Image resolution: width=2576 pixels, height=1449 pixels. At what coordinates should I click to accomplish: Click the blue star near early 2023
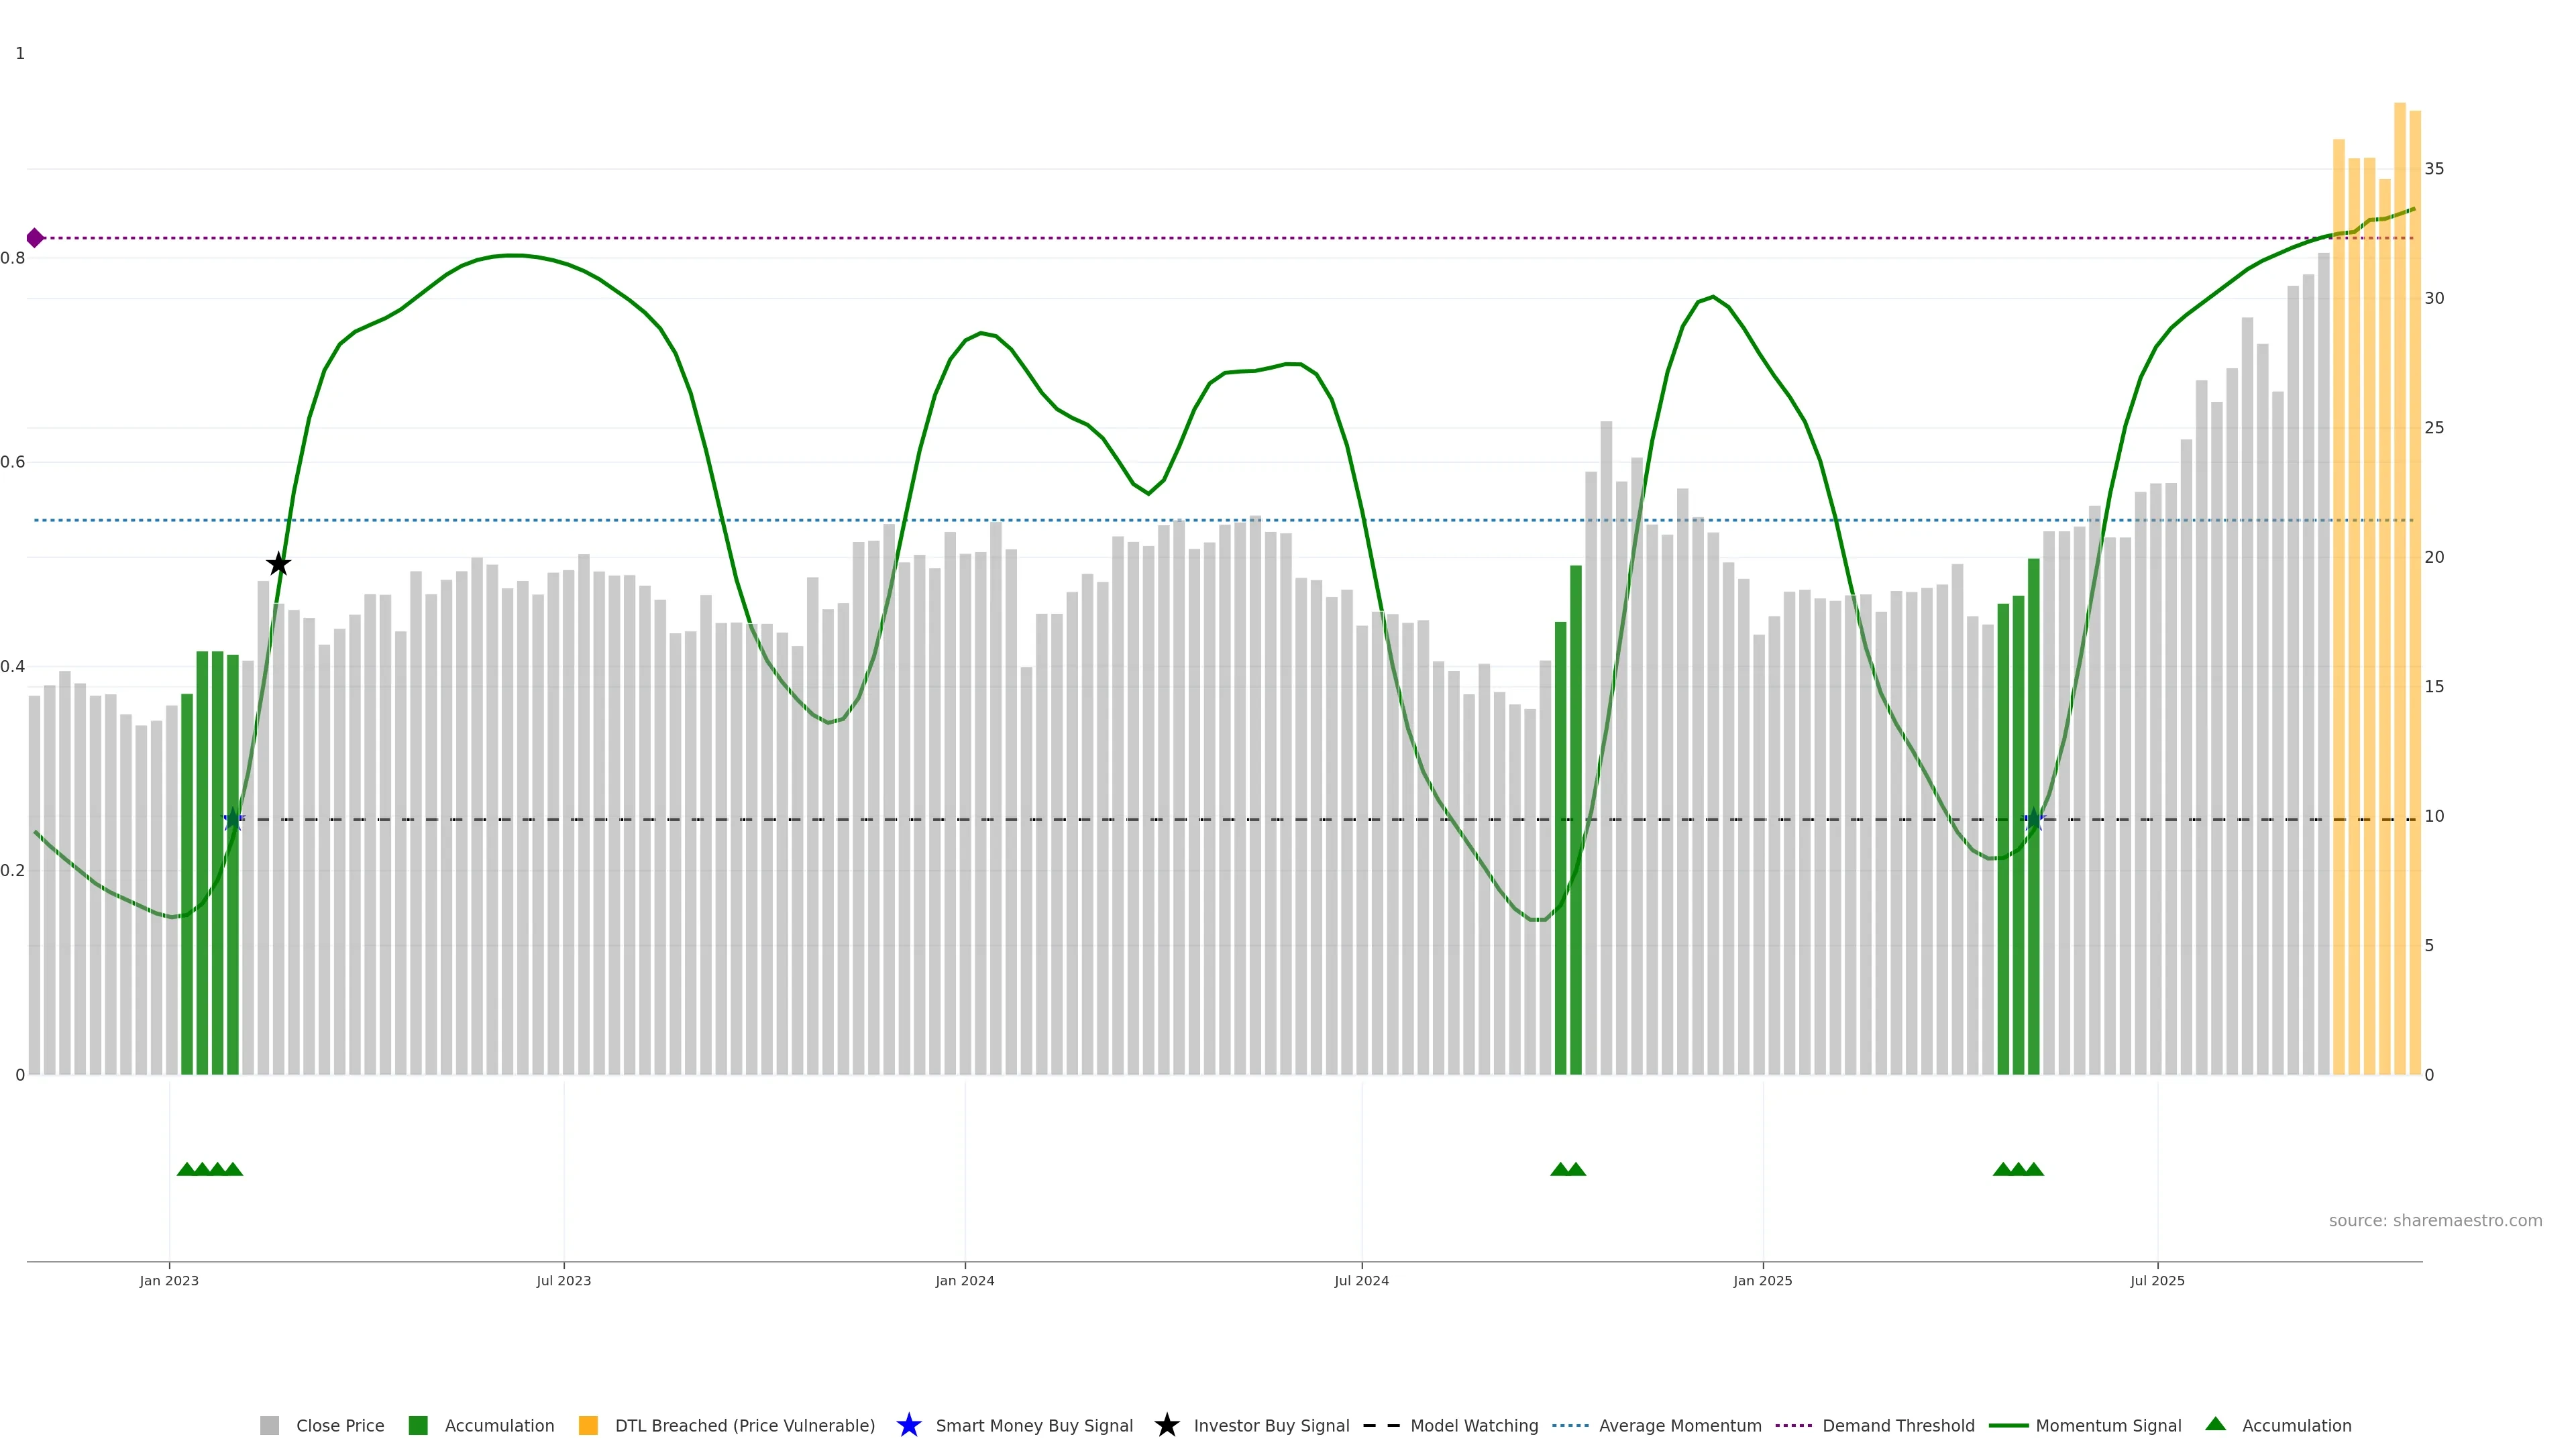point(233,819)
